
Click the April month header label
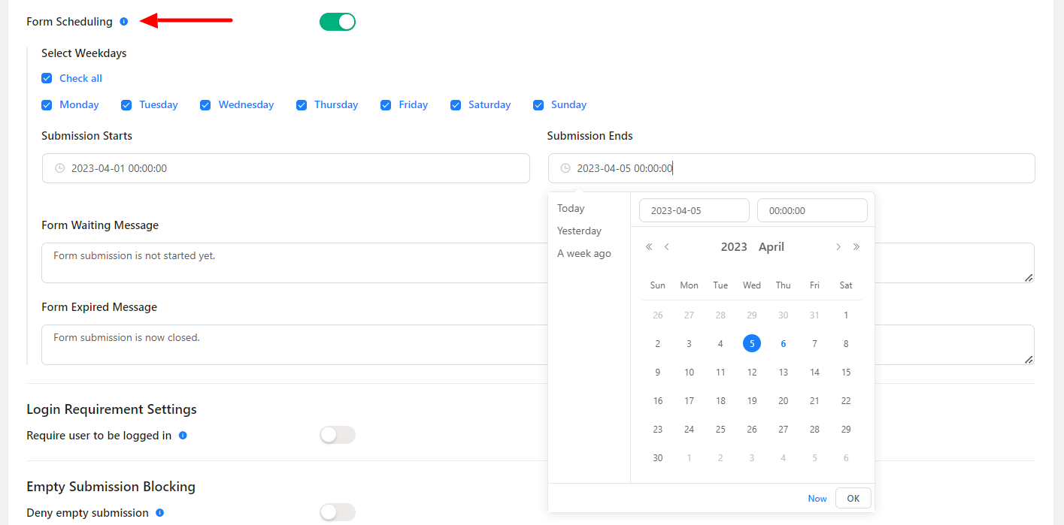[x=771, y=247]
